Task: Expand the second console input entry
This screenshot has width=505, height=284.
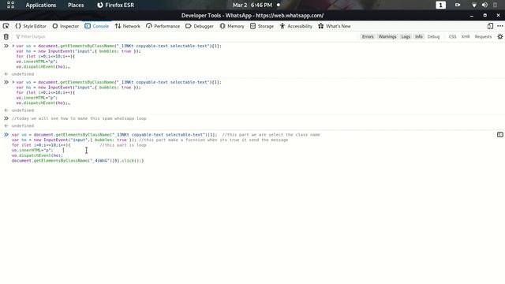Action: point(13,82)
